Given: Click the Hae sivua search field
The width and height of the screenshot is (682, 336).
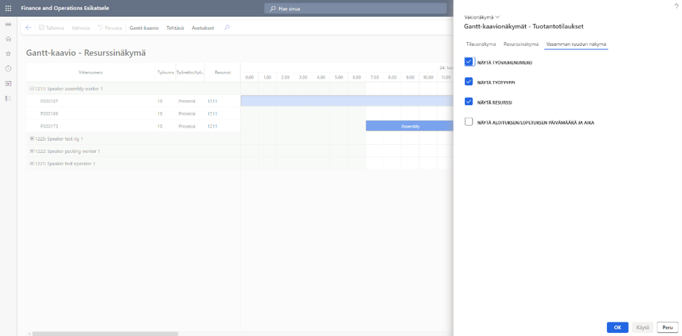Looking at the screenshot, I should [355, 8].
